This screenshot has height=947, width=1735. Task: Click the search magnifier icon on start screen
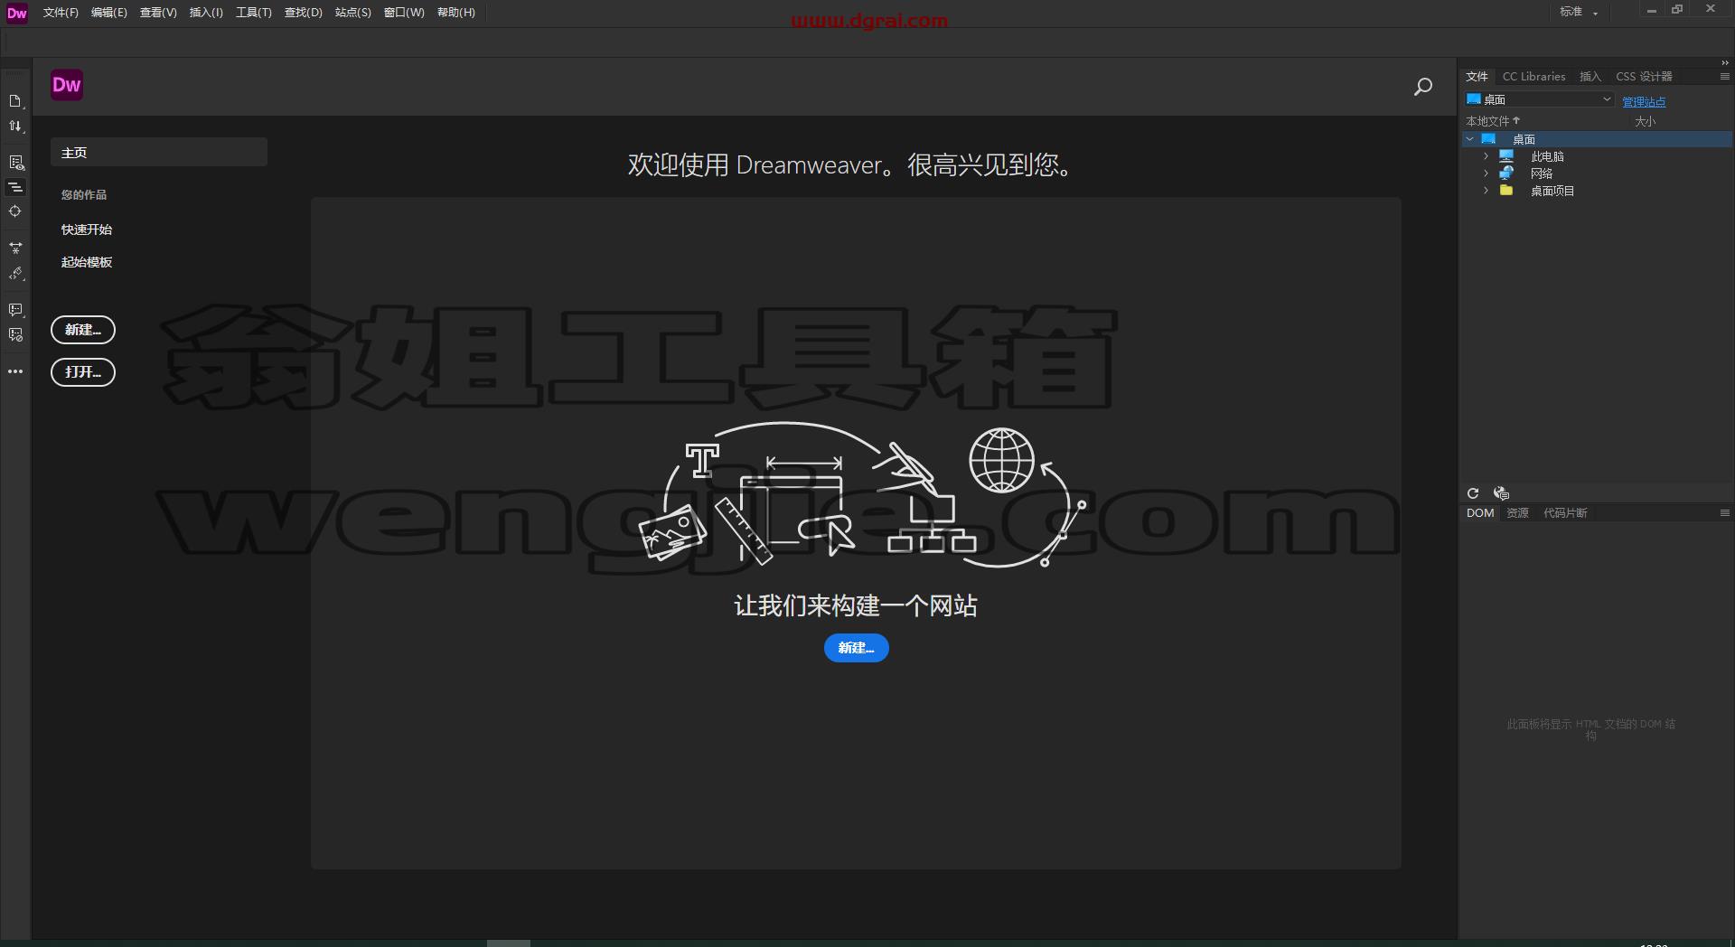pyautogui.click(x=1423, y=86)
